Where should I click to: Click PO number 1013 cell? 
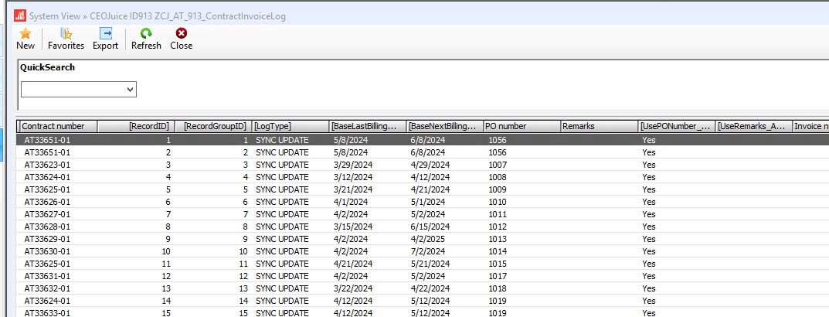499,239
